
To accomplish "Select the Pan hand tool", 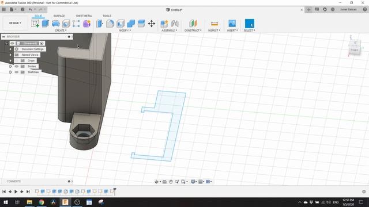I will tap(171, 182).
